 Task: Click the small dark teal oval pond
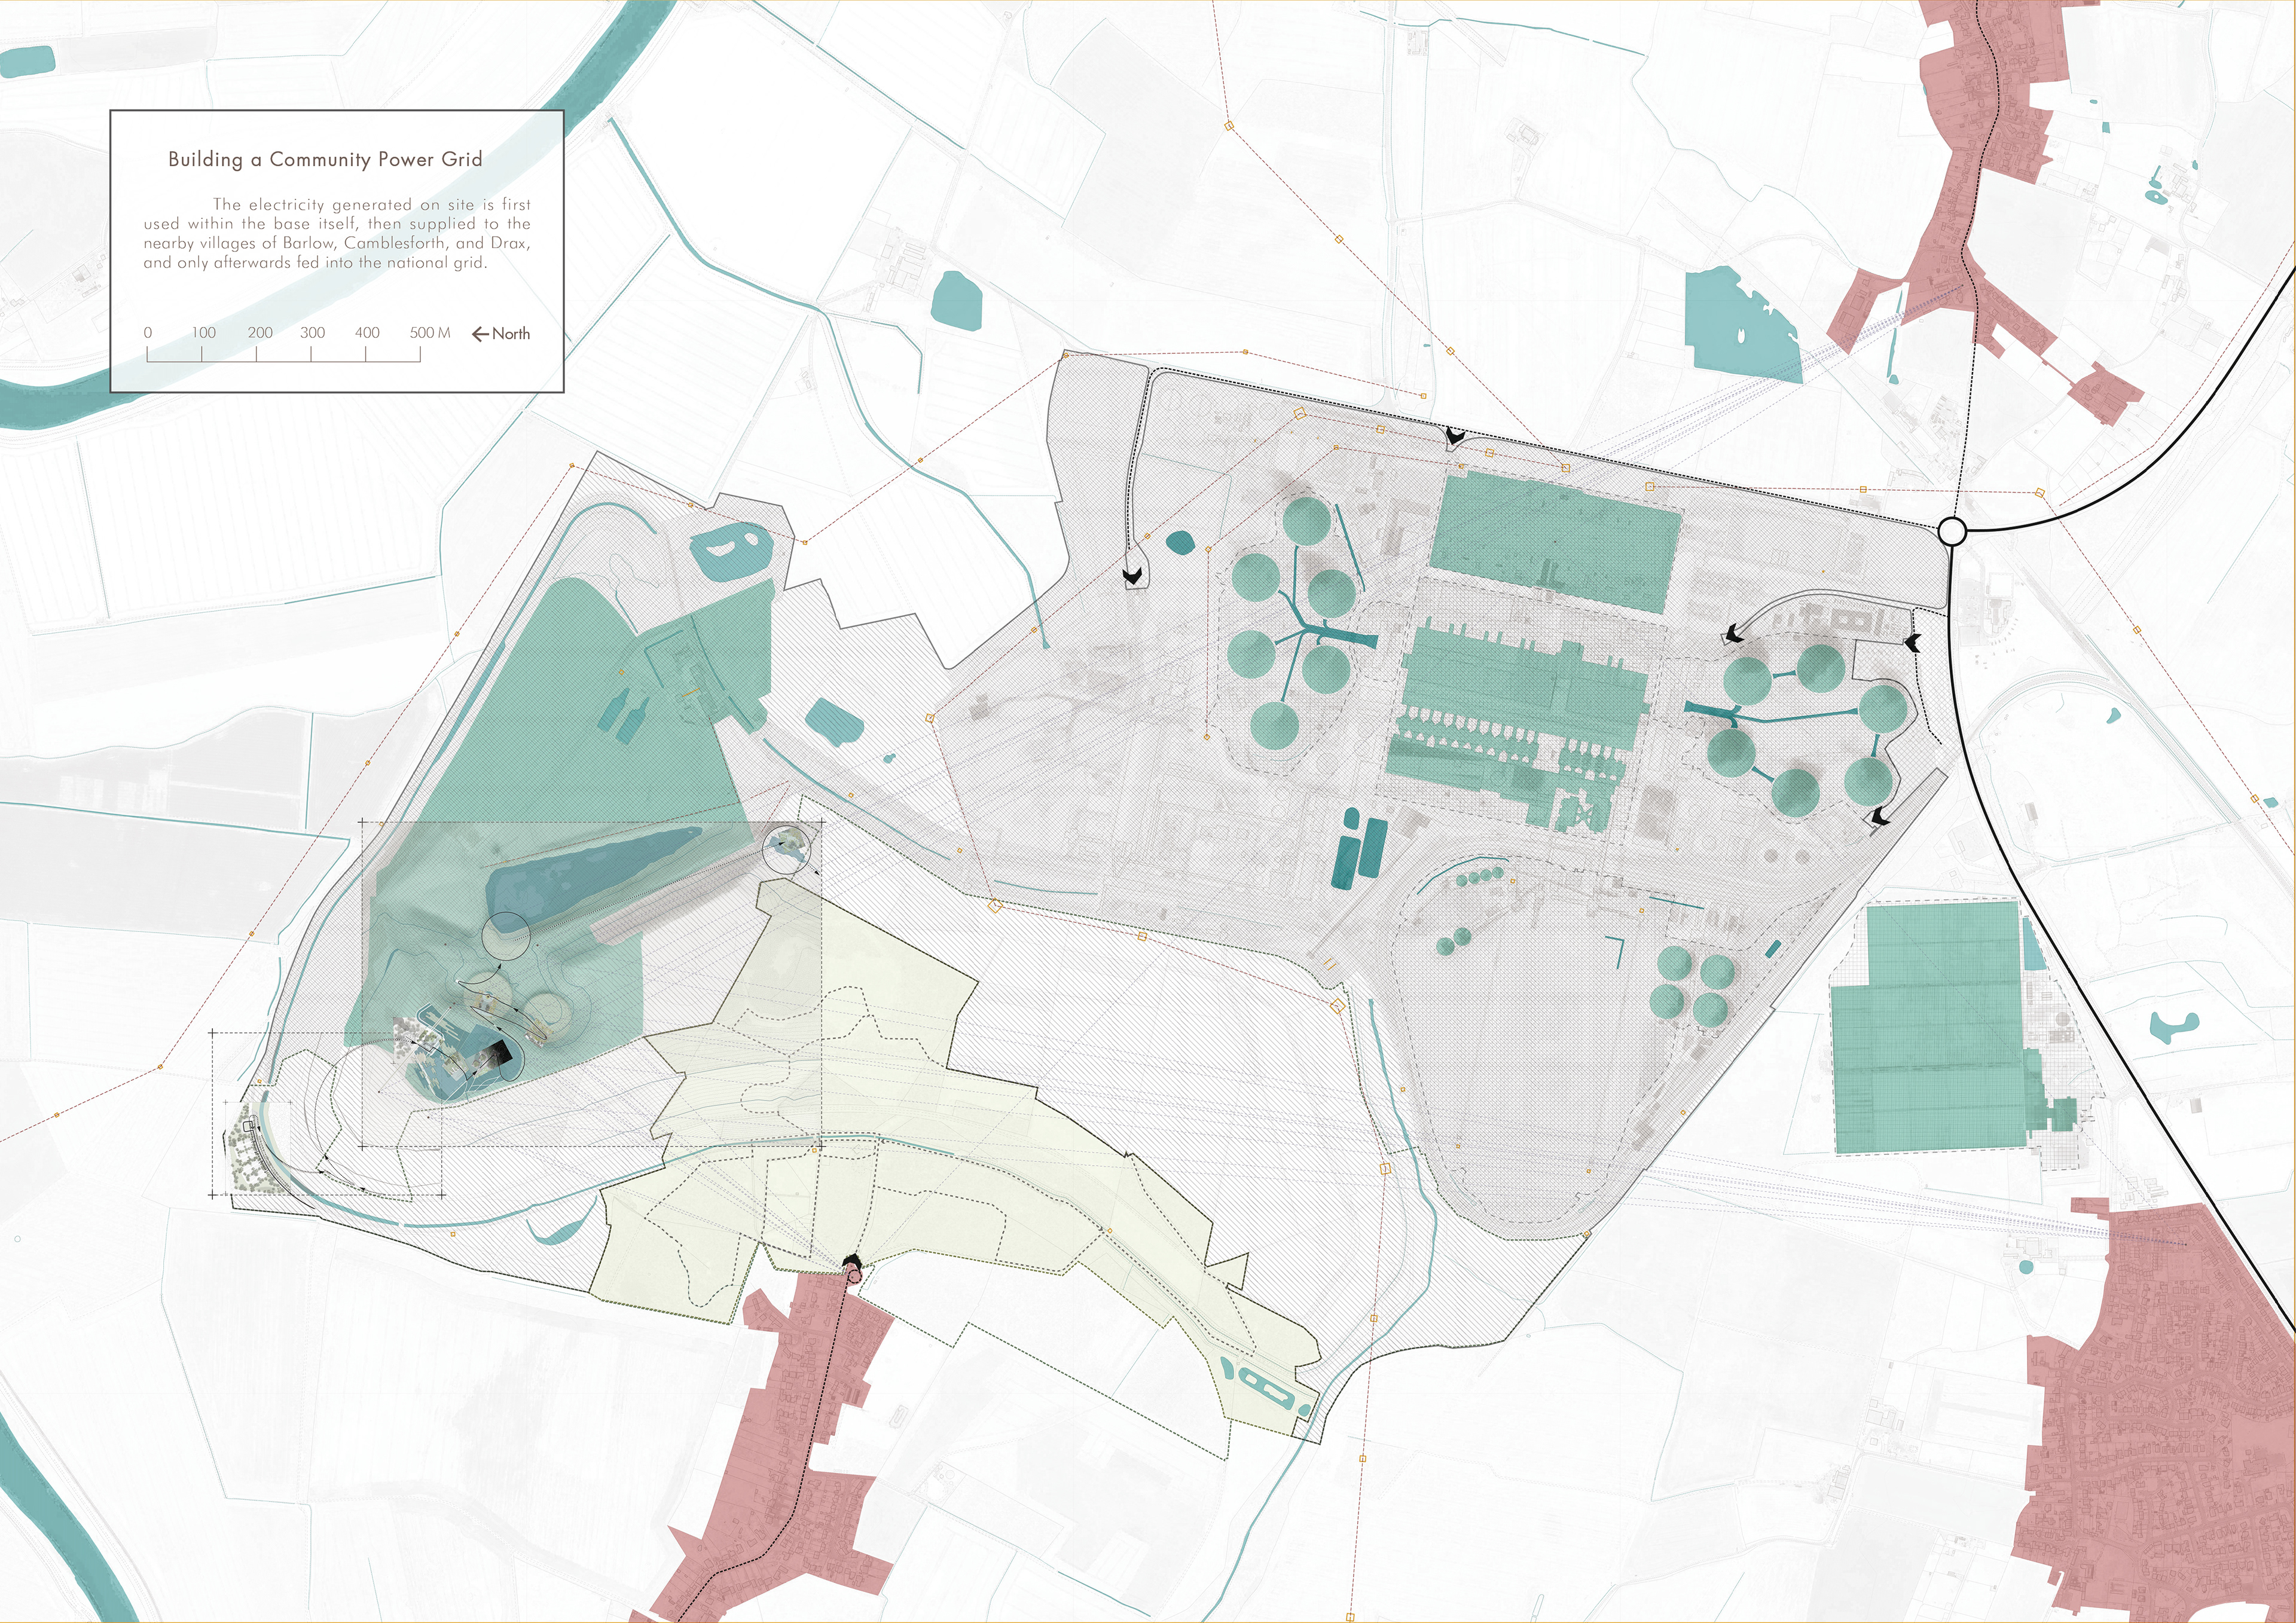pyautogui.click(x=1180, y=542)
